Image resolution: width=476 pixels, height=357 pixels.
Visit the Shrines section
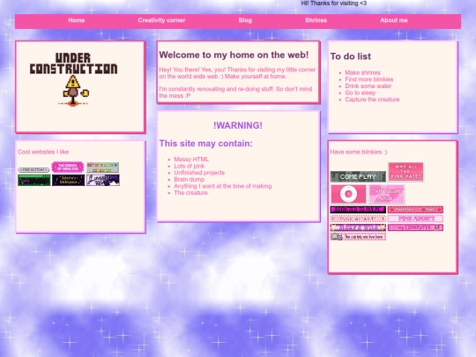click(x=316, y=20)
